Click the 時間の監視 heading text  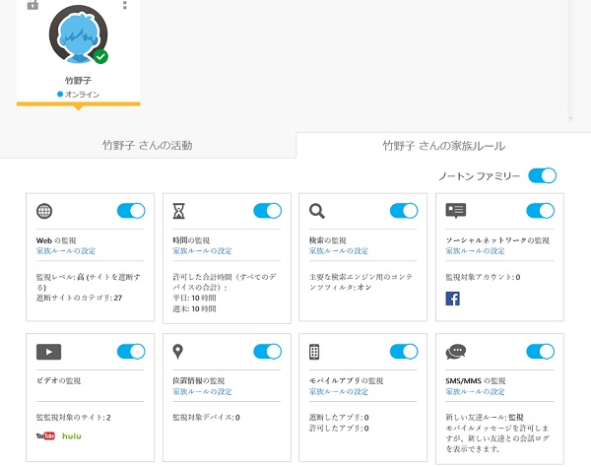[191, 240]
